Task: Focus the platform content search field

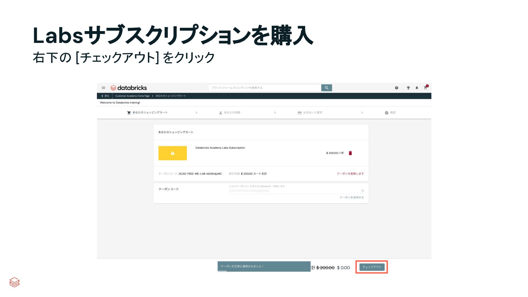Action: point(265,88)
